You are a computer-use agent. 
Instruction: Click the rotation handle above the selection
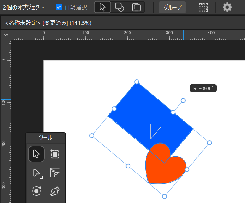[183, 100]
